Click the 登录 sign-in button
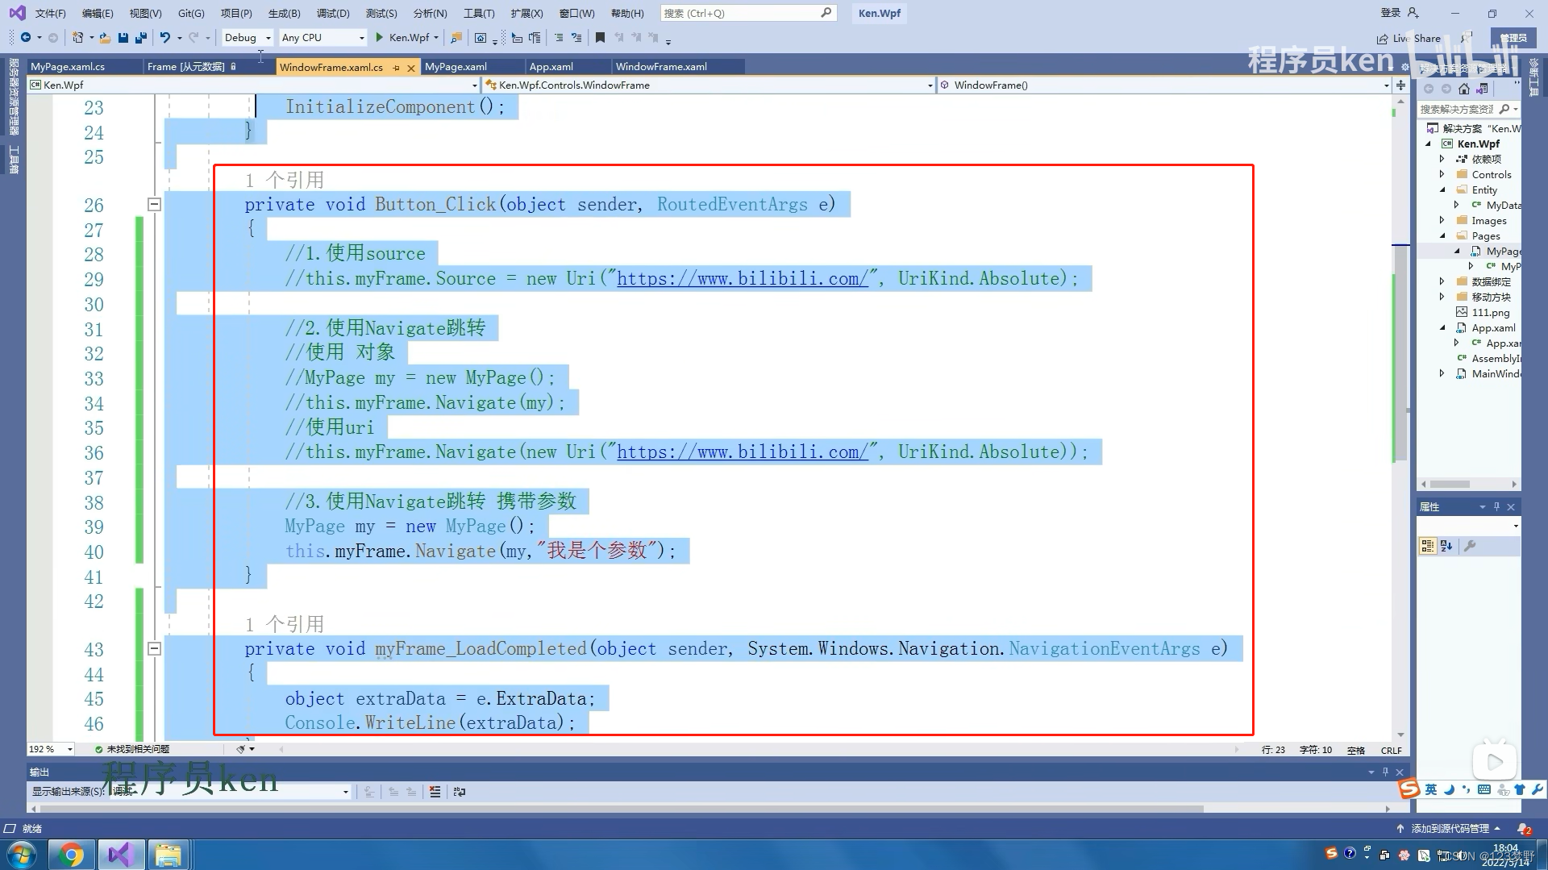This screenshot has height=870, width=1548. point(1399,13)
